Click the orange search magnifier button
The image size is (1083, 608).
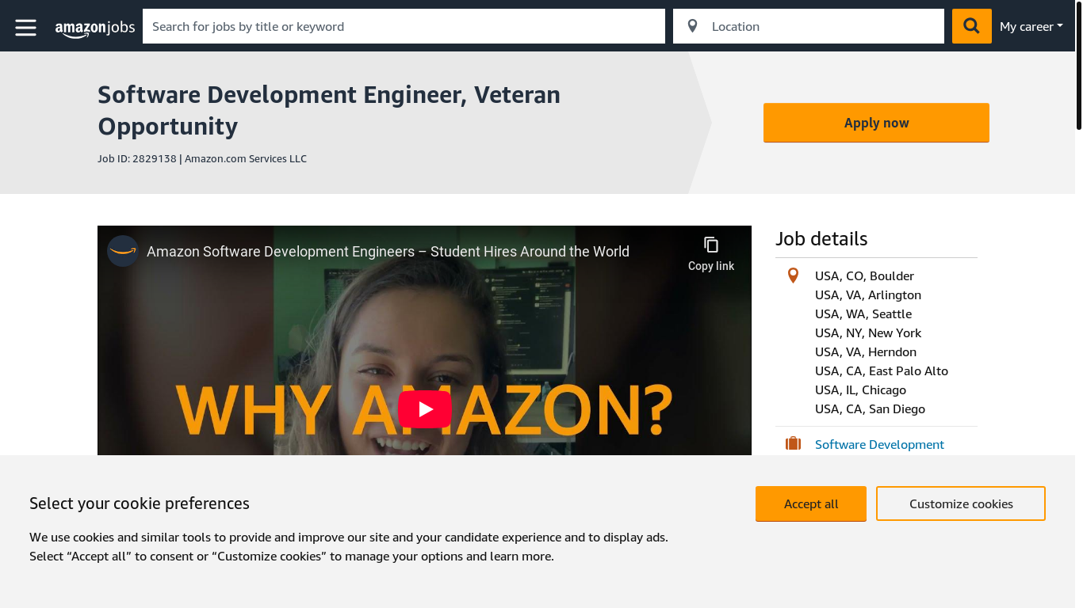click(x=971, y=26)
